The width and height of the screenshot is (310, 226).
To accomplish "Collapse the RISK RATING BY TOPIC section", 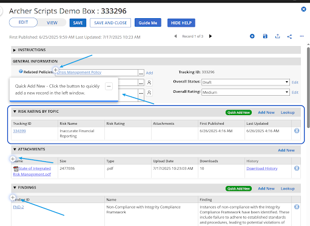I will [x=15, y=111].
